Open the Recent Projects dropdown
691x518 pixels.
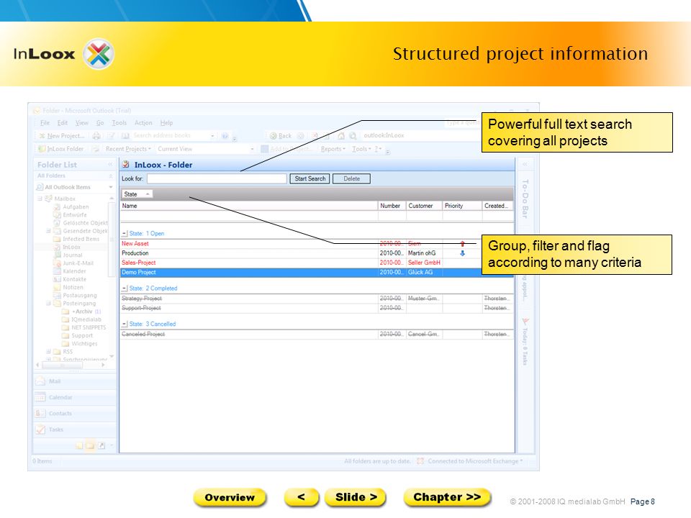[128, 149]
